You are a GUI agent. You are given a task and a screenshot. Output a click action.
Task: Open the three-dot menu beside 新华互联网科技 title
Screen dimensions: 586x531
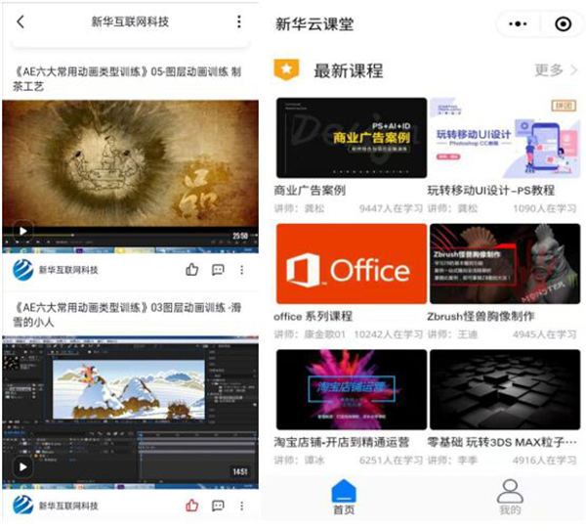(x=239, y=22)
